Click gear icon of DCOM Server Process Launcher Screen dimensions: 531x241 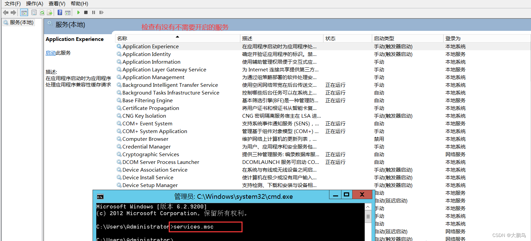[119, 162]
